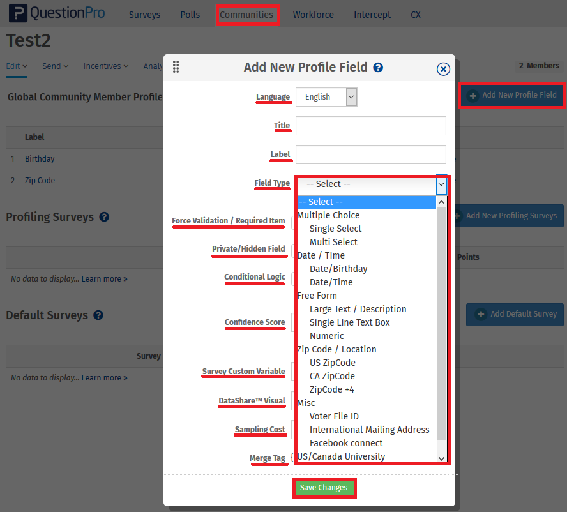
Task: Click the drag handle dots in the dialog header
Action: (x=176, y=66)
